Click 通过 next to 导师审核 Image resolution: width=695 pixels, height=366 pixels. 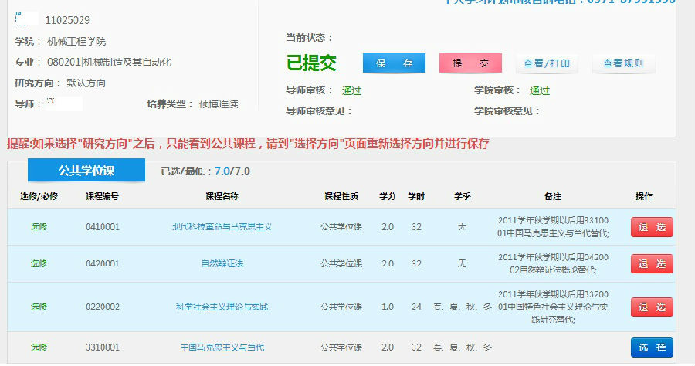(351, 90)
